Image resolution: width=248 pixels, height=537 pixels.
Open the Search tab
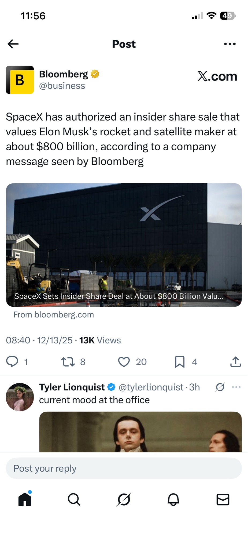click(x=74, y=499)
